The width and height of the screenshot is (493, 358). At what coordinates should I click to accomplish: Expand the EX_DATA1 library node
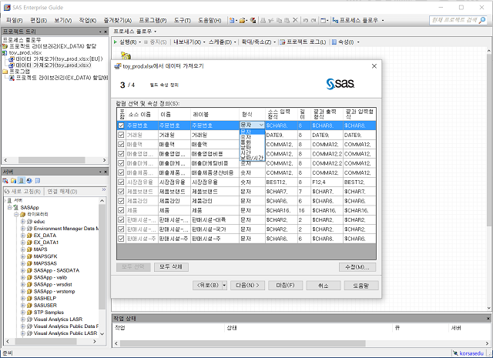[x=23, y=243]
